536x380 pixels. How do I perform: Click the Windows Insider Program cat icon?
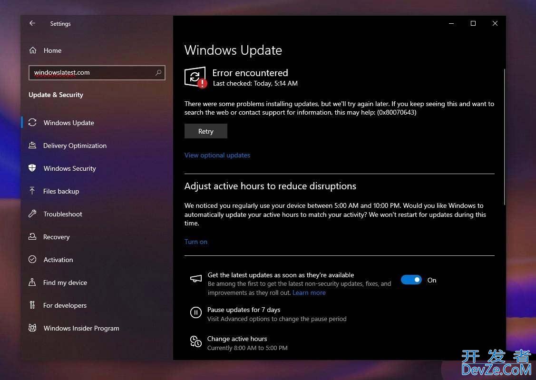(32, 328)
